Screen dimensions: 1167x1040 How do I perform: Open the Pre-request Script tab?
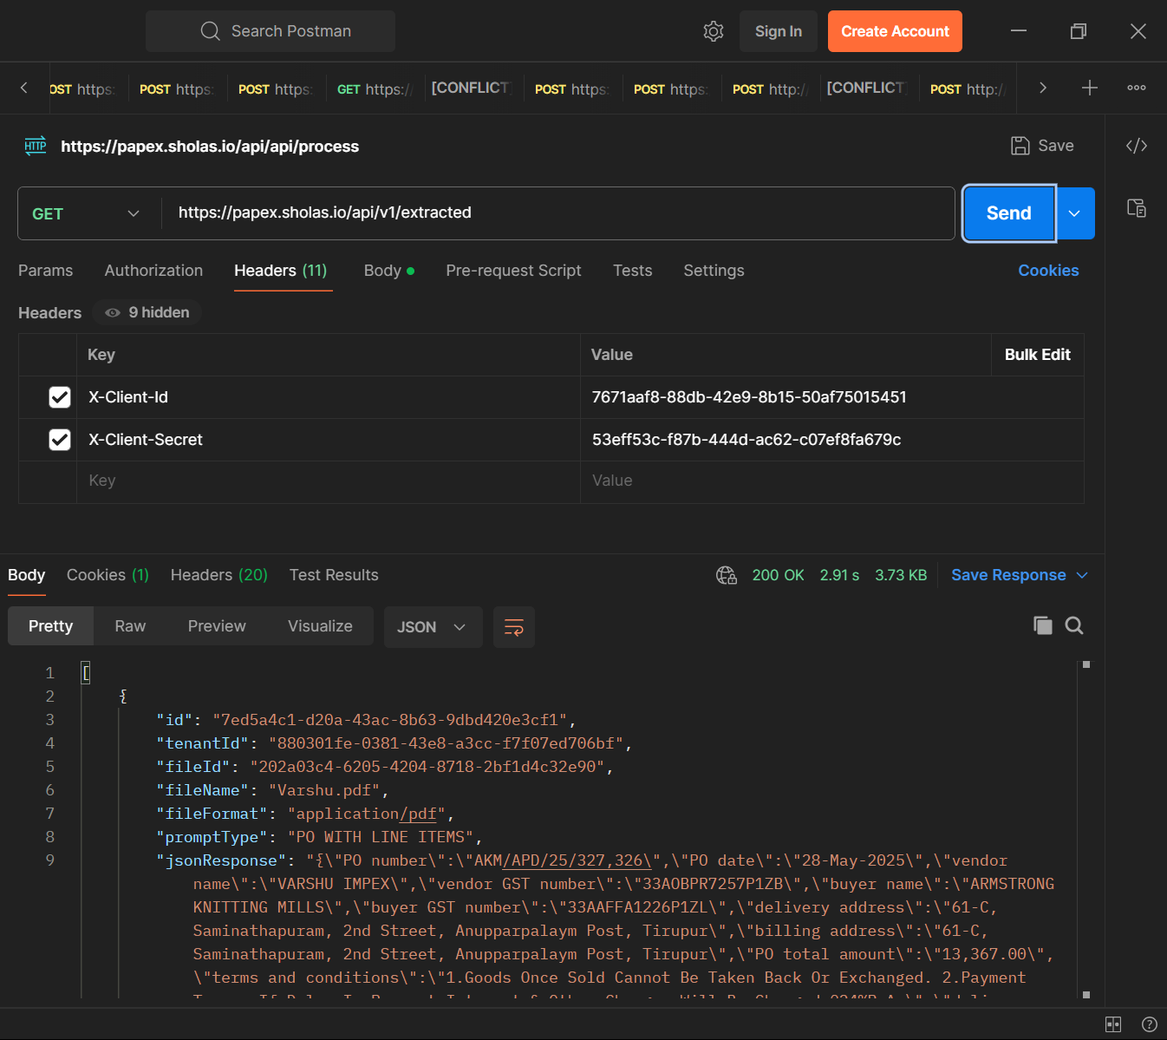tap(513, 271)
